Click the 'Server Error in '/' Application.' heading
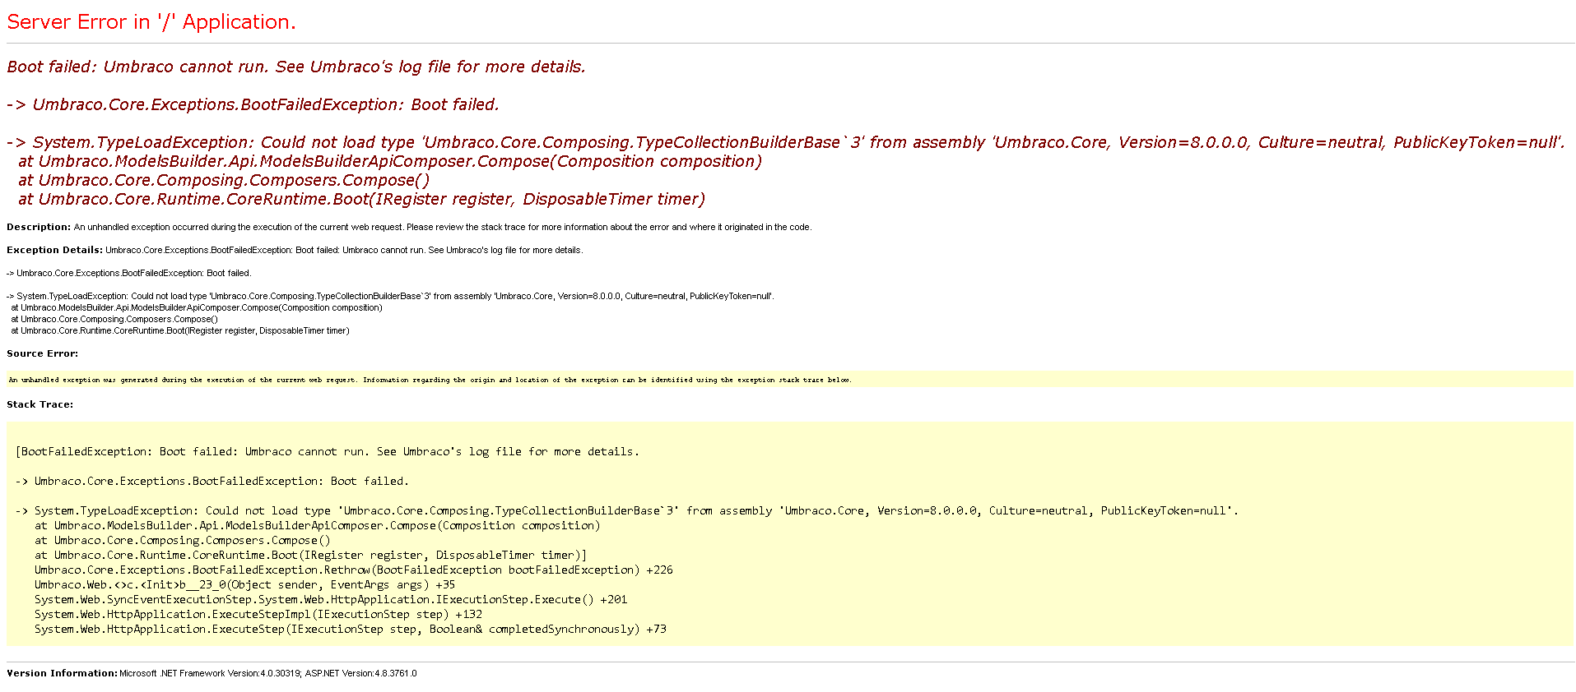This screenshot has height=692, width=1576. click(151, 22)
